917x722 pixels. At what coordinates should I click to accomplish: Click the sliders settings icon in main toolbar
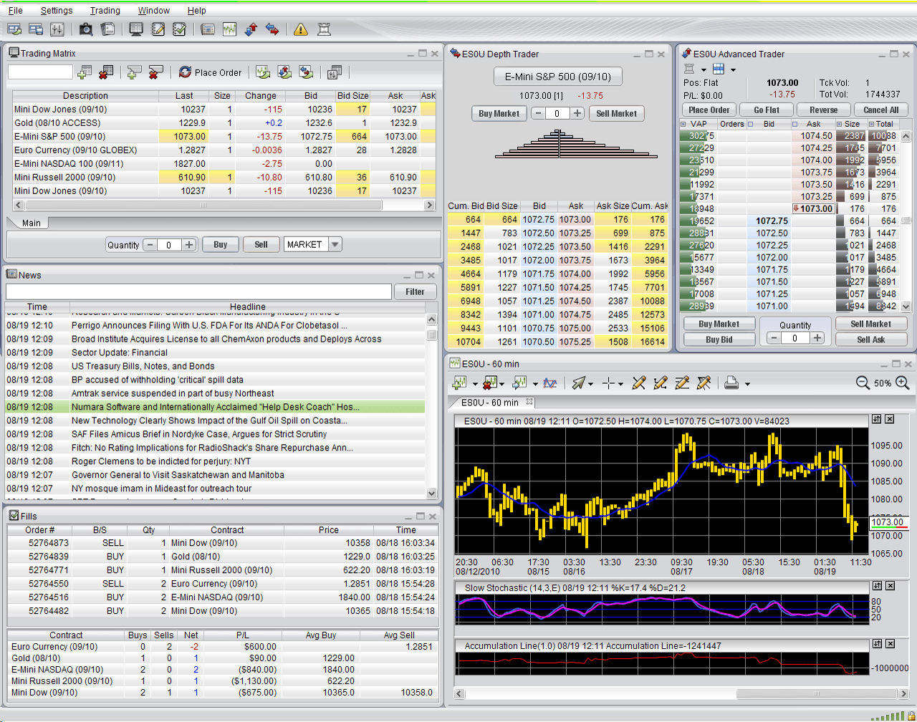point(57,29)
